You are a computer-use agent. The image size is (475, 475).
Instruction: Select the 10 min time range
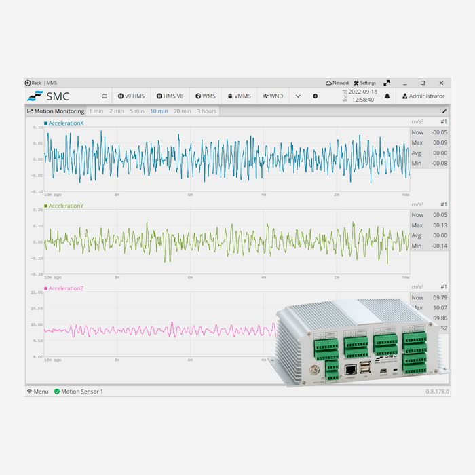(159, 111)
